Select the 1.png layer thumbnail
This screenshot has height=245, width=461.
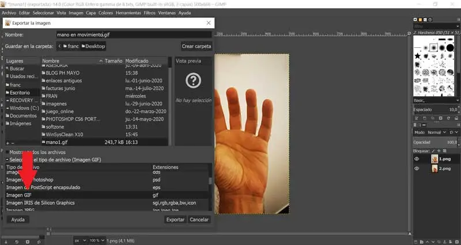[434, 159]
